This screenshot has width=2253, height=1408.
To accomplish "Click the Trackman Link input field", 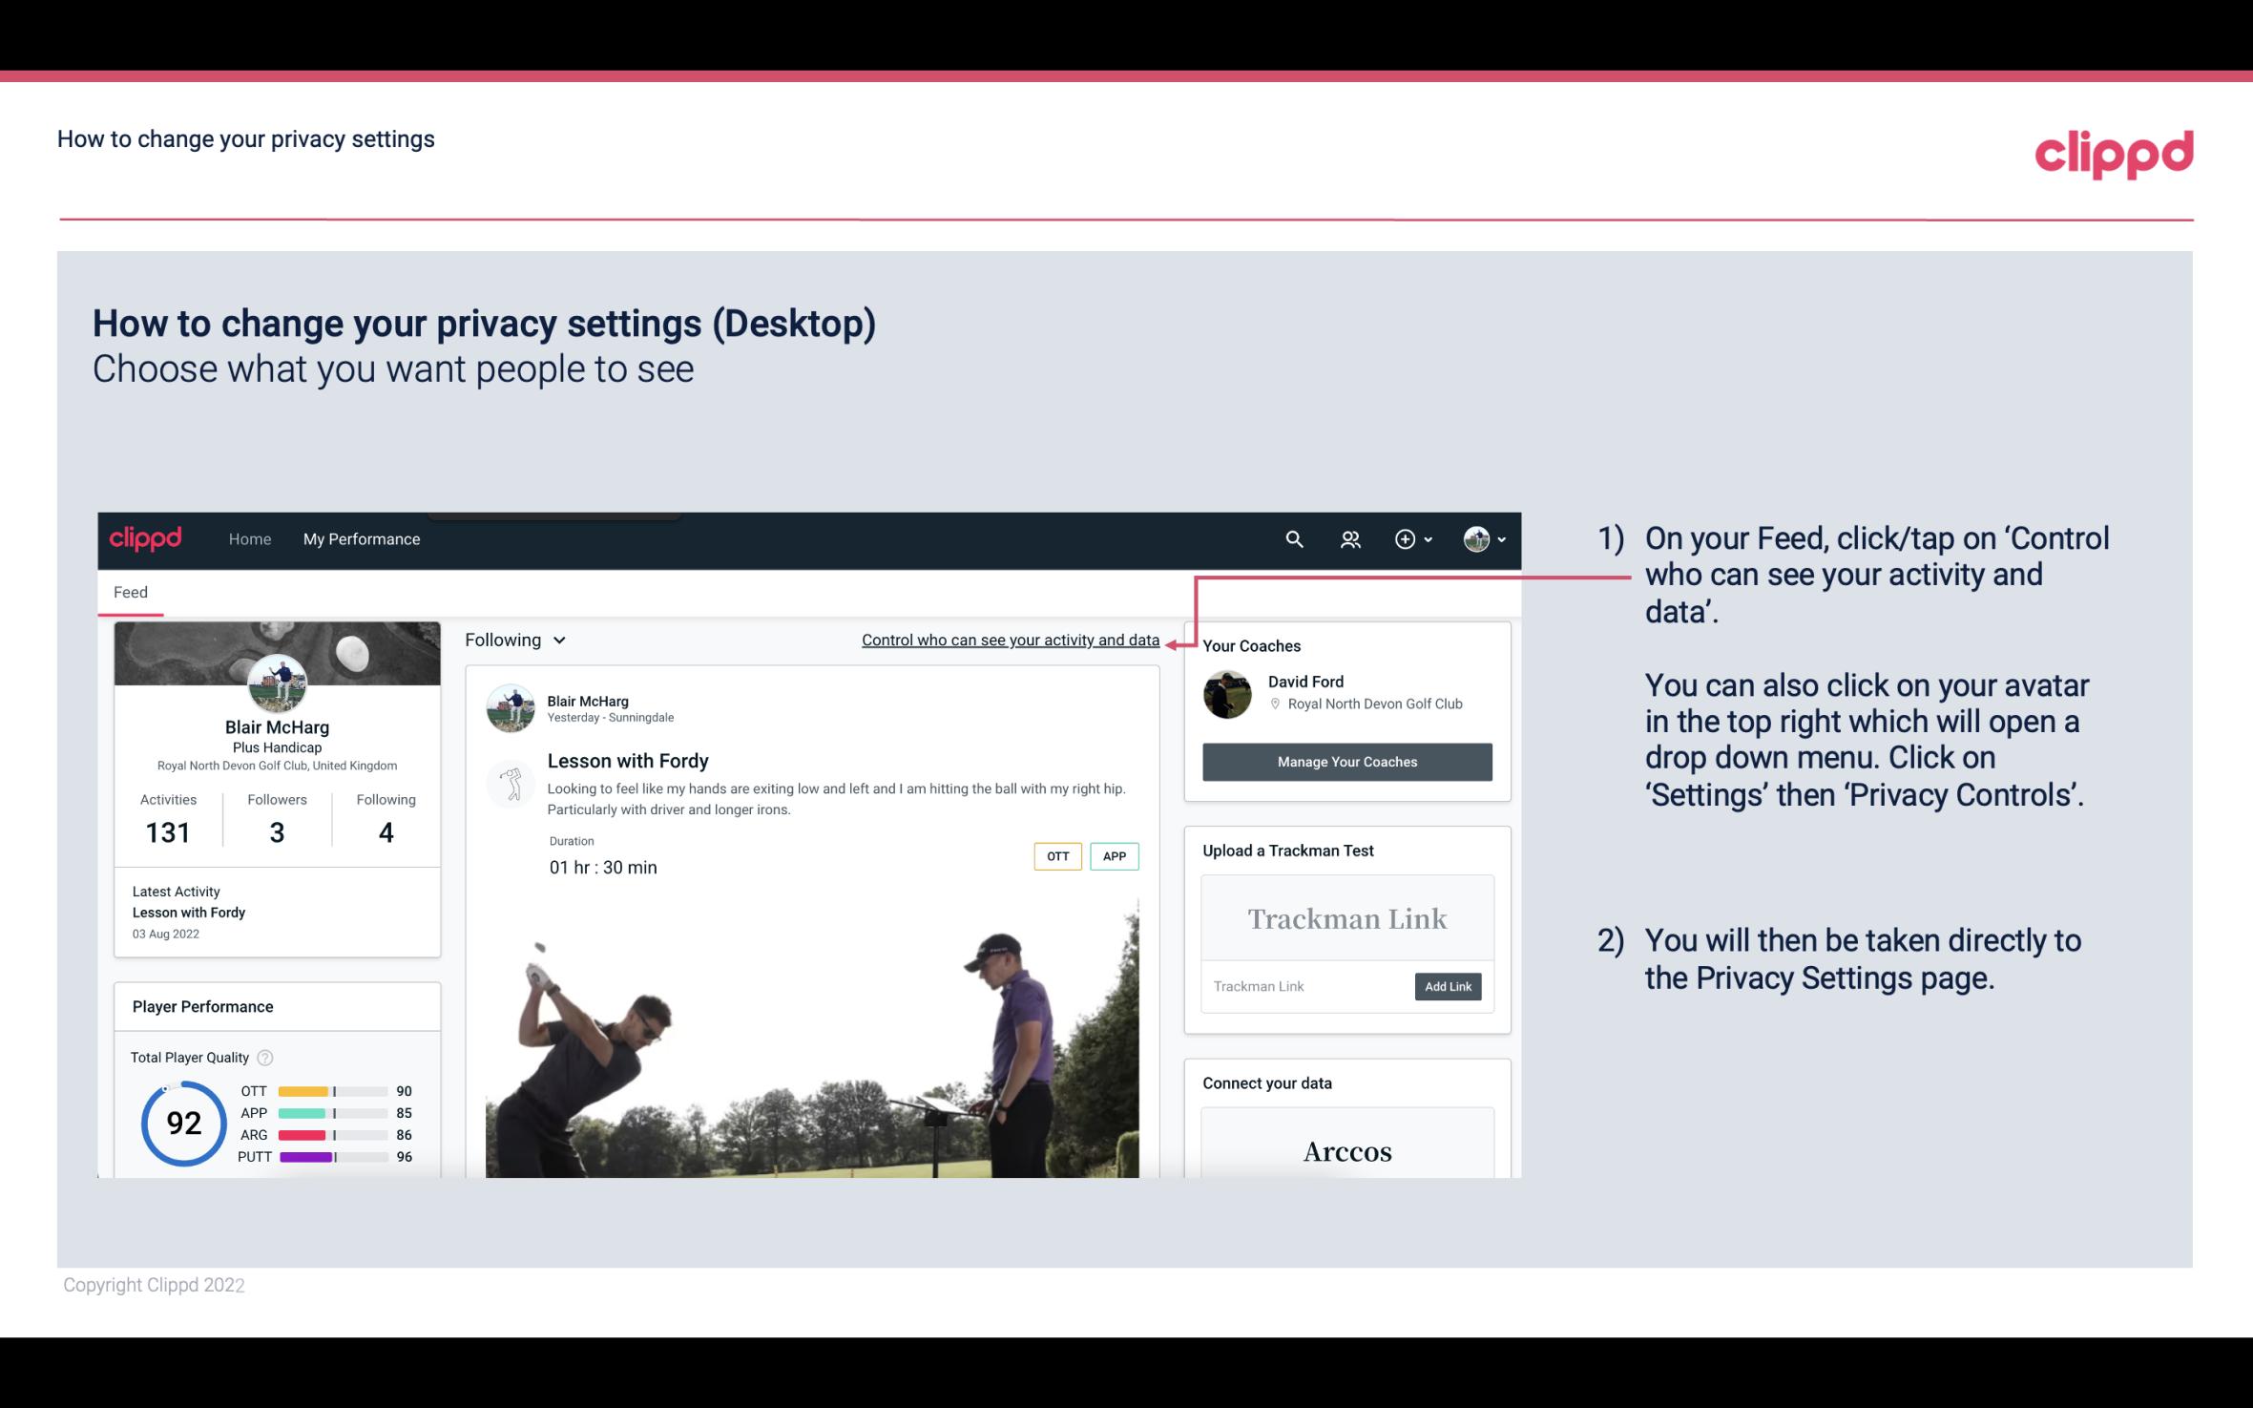I will tap(1304, 986).
